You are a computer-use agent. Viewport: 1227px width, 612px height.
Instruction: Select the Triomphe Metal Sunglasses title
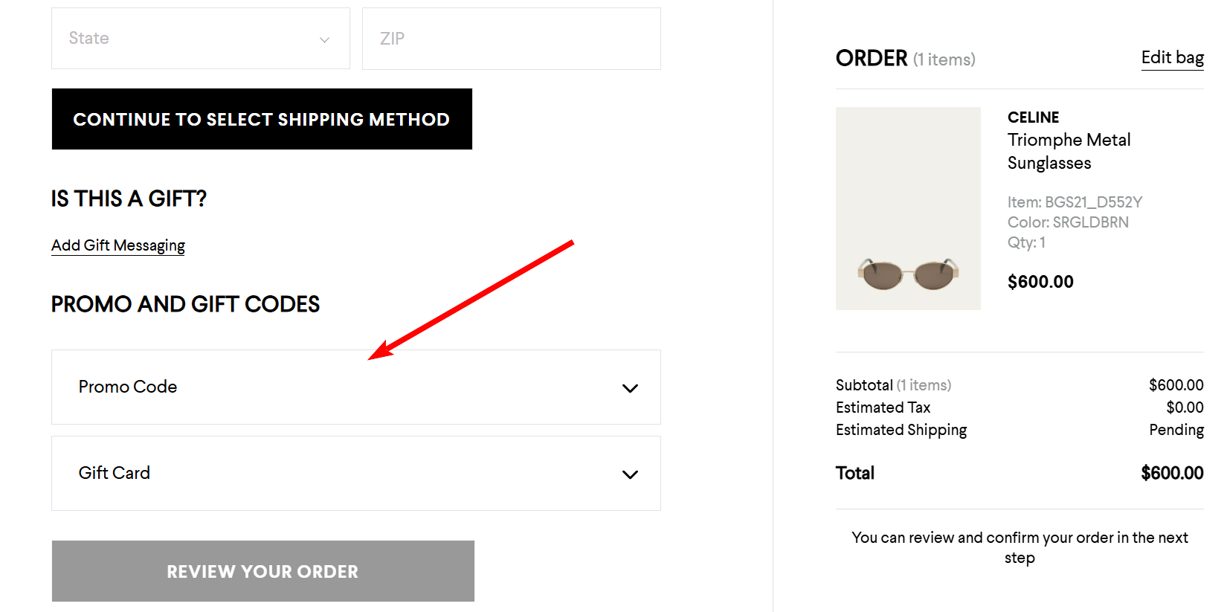point(1069,151)
